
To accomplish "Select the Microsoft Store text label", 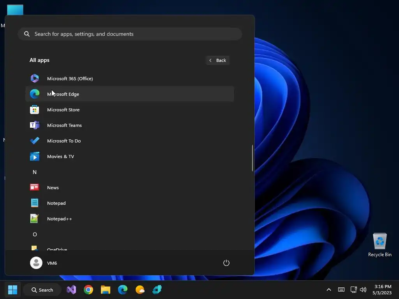I will click(64, 109).
